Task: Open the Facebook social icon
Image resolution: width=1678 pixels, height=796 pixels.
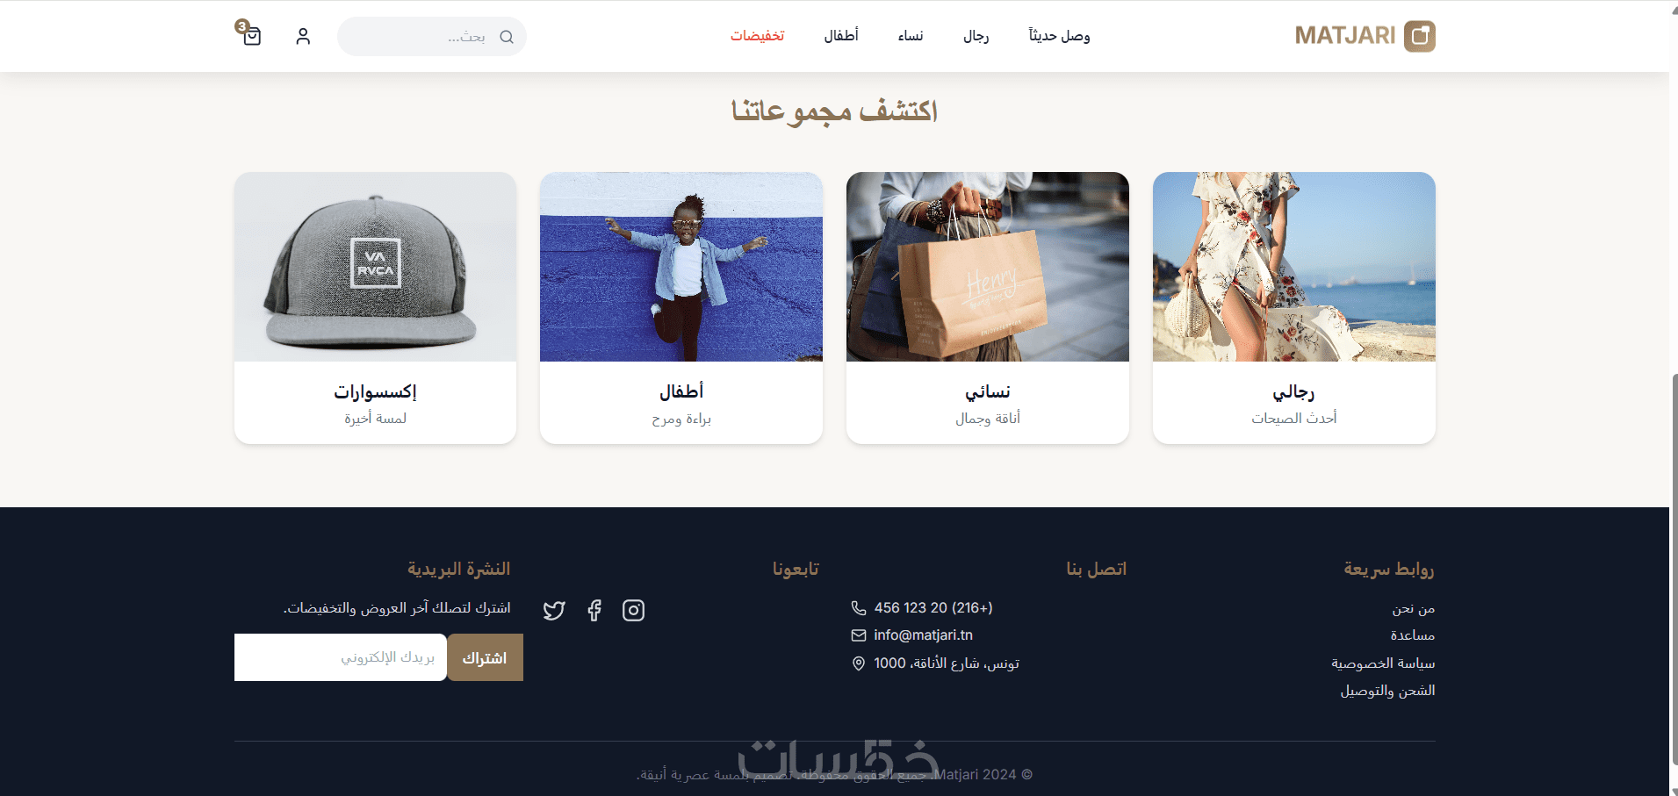Action: 594,610
